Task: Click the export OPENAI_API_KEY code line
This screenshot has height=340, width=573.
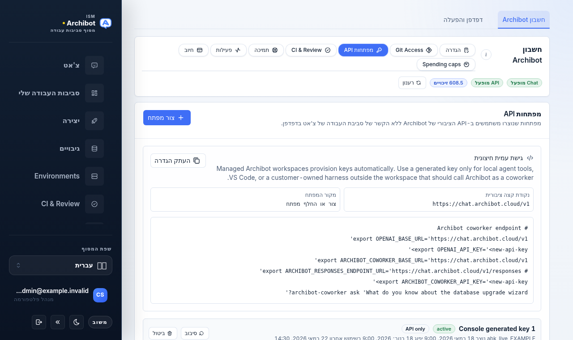Action: tap(468, 249)
